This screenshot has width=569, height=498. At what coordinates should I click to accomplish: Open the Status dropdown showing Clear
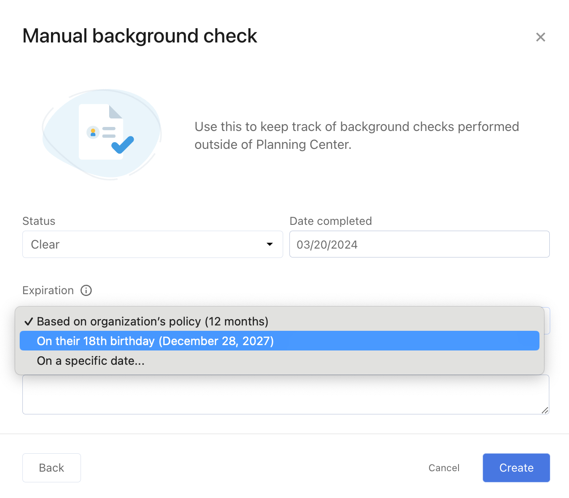click(x=153, y=244)
